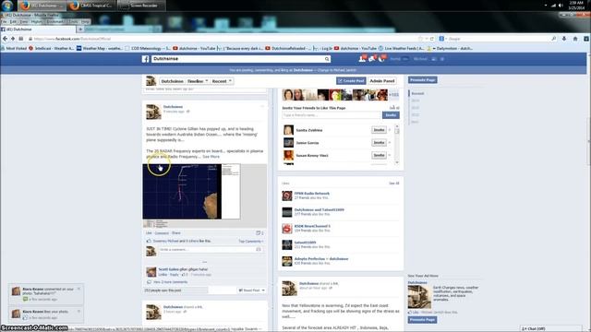Click Like under cyclone post
Image resolution: width=591 pixels, height=332 pixels.
tap(149, 233)
